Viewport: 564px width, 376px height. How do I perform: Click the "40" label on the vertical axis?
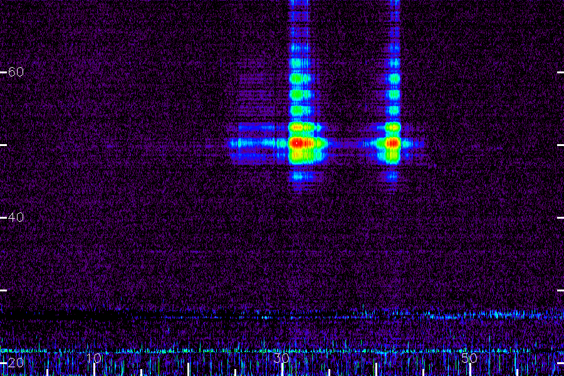tap(16, 217)
